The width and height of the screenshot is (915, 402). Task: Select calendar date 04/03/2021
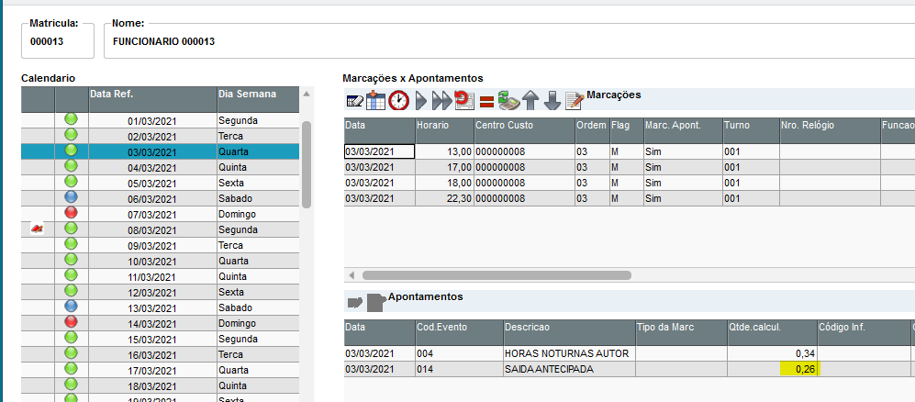(151, 168)
